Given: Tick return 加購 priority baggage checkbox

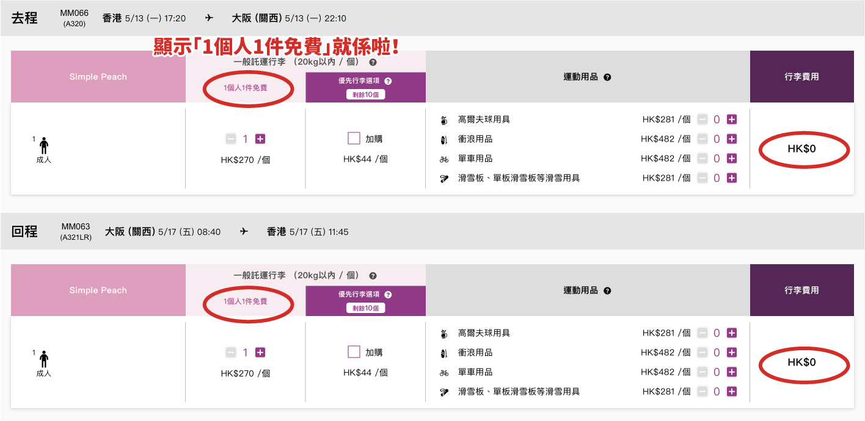Looking at the screenshot, I should tap(354, 352).
